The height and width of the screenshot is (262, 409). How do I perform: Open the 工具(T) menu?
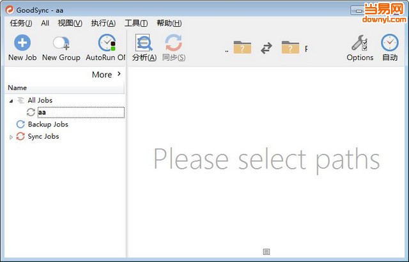tap(136, 23)
